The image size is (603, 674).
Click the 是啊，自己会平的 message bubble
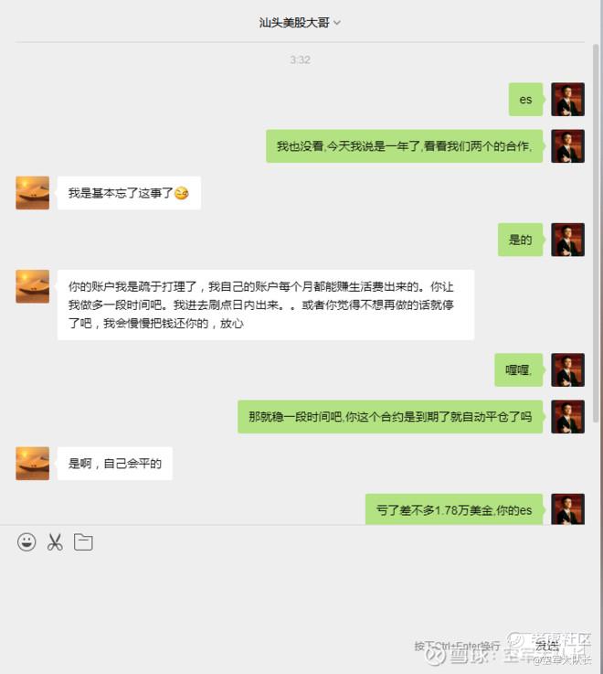115,464
